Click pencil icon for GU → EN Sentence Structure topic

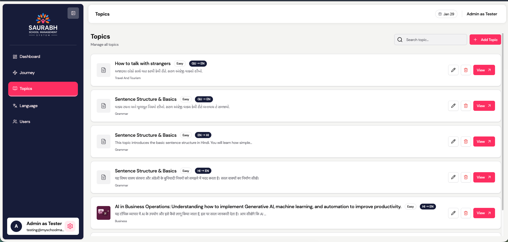pos(453,106)
